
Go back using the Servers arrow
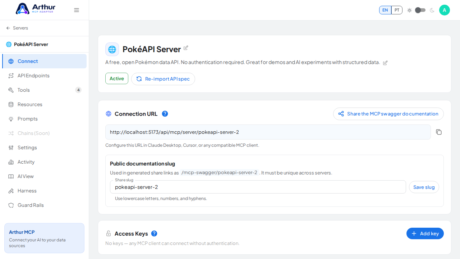click(8, 28)
